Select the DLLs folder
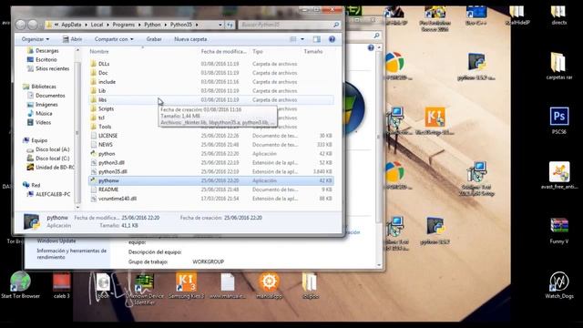 point(104,64)
